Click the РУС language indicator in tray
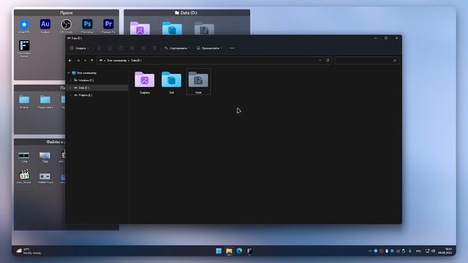Viewport: 468px width, 263px height. 418,251
